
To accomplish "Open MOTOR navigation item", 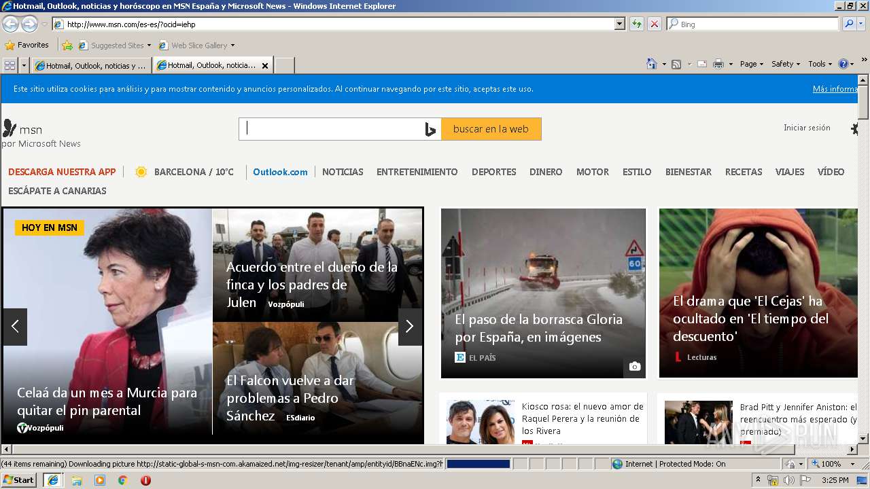I will [593, 172].
